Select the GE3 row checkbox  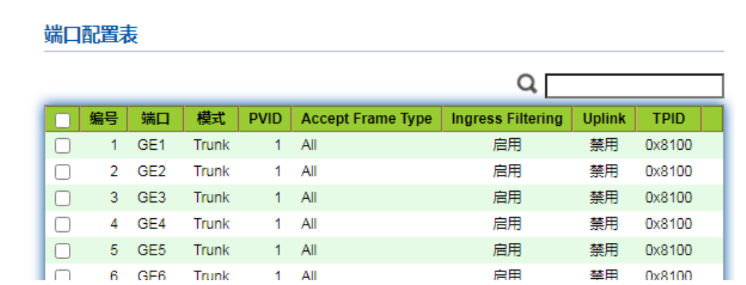(62, 198)
